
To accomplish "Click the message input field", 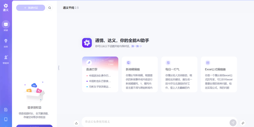I will click(156, 122).
